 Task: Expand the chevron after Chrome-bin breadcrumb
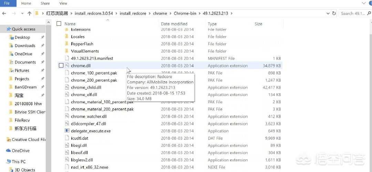(199, 13)
